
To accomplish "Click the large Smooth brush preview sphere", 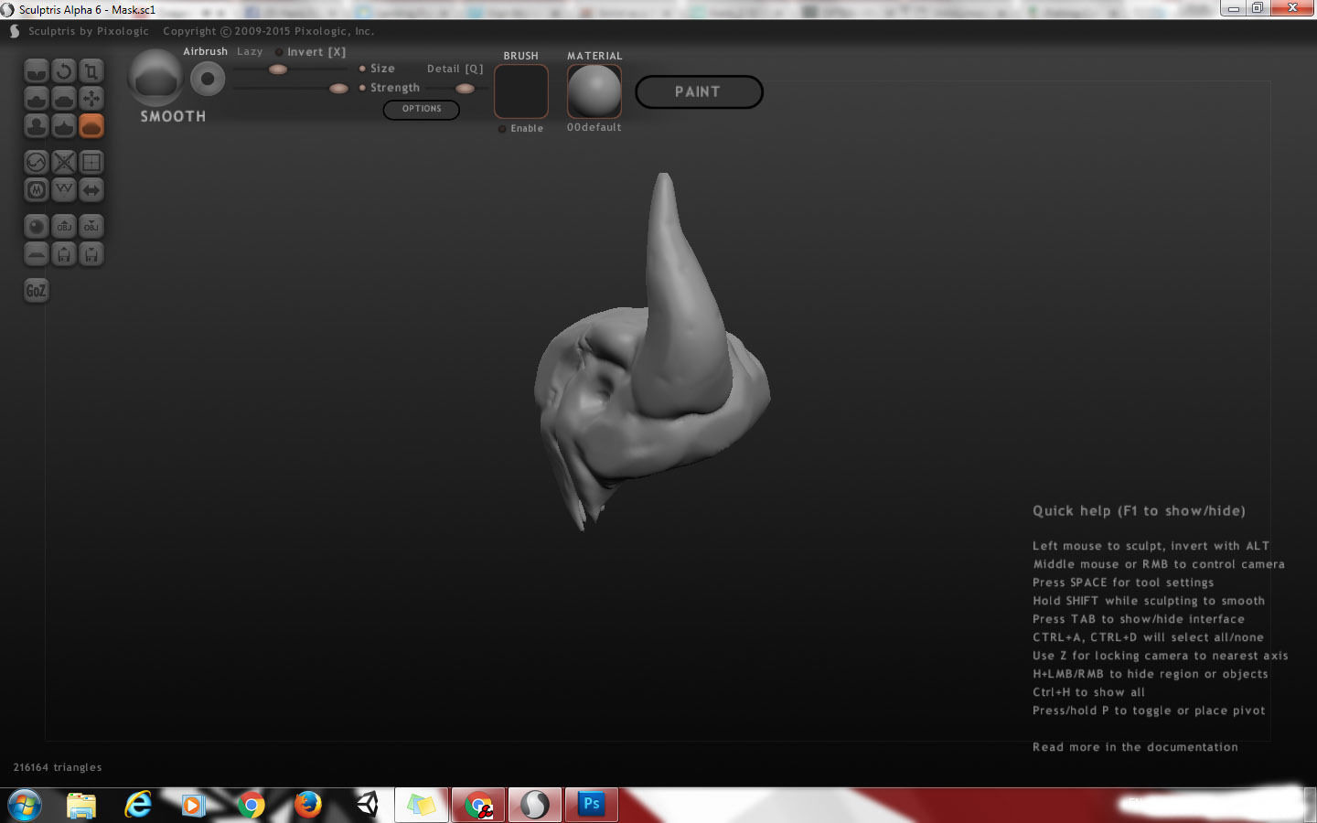I will tap(155, 77).
